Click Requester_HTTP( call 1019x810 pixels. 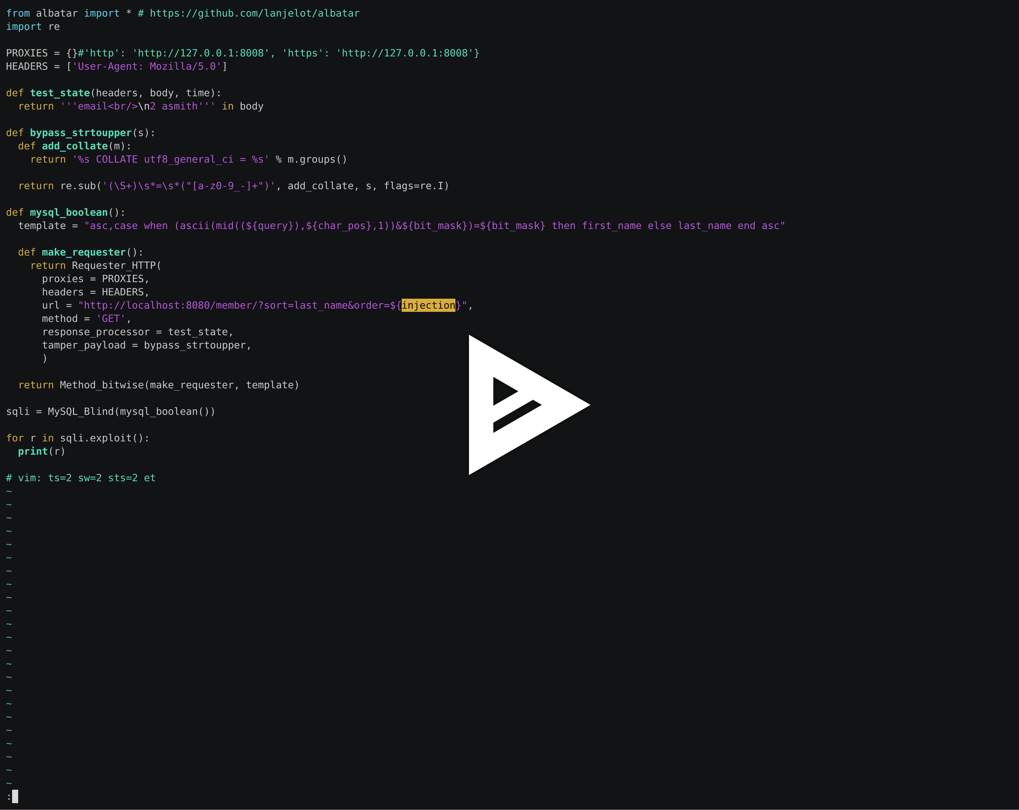coord(117,265)
